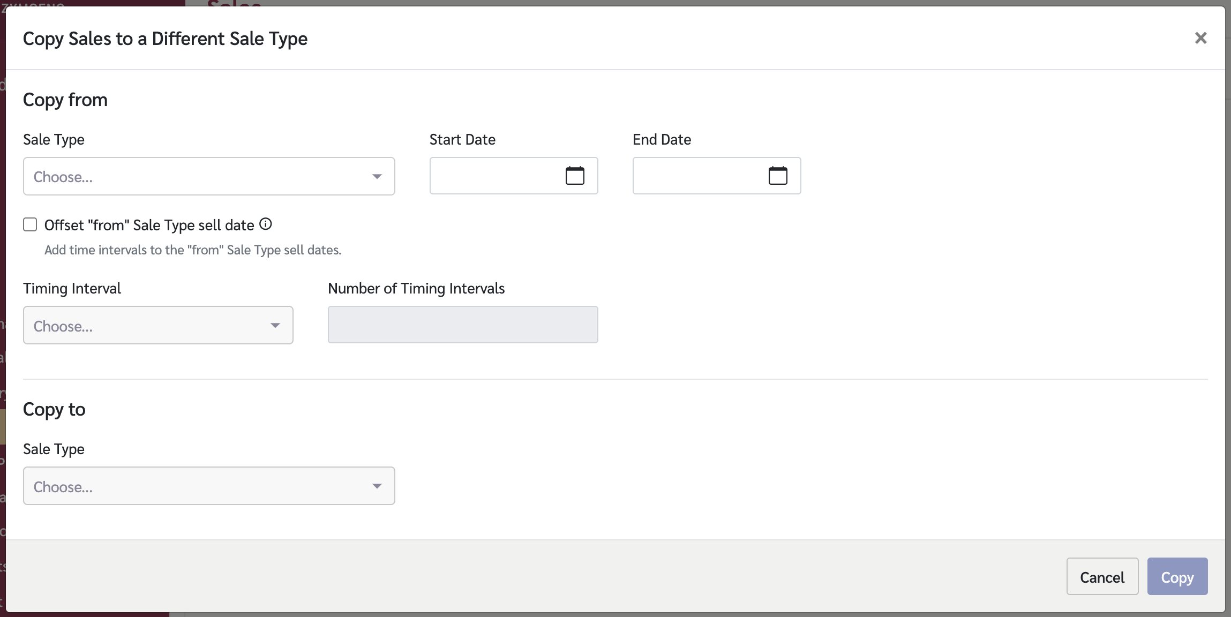Enable Offset "from" Sale Type sell date checkbox
The width and height of the screenshot is (1231, 617).
30,224
